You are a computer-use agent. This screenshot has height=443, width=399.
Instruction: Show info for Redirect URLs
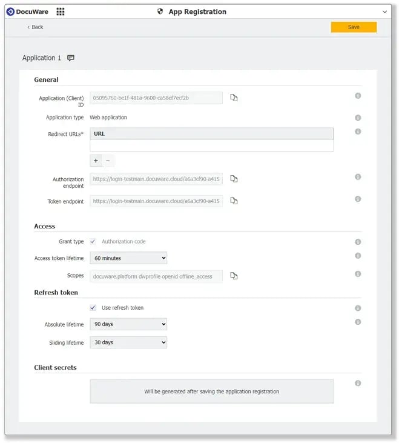(358, 132)
